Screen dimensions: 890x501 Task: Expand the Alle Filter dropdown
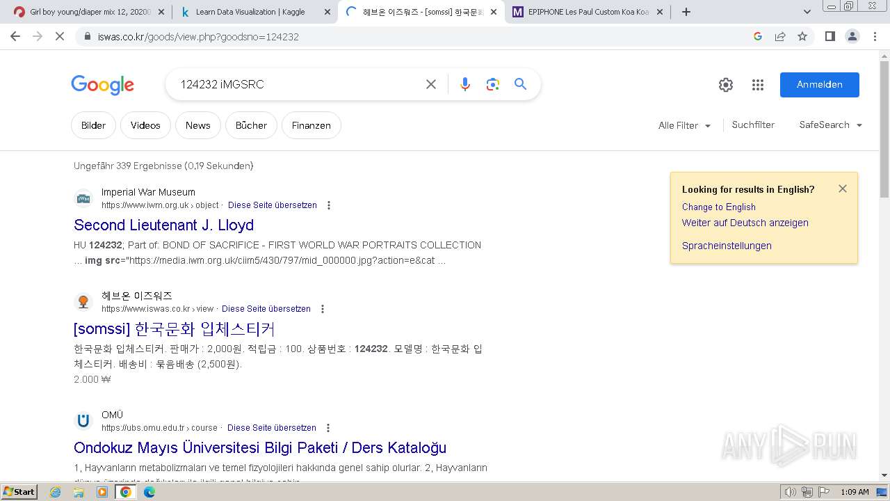(x=685, y=125)
